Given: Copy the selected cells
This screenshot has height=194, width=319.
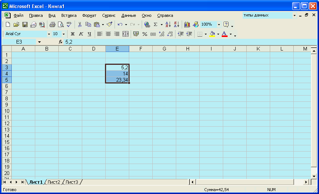Looking at the screenshot, I should tap(88, 25).
